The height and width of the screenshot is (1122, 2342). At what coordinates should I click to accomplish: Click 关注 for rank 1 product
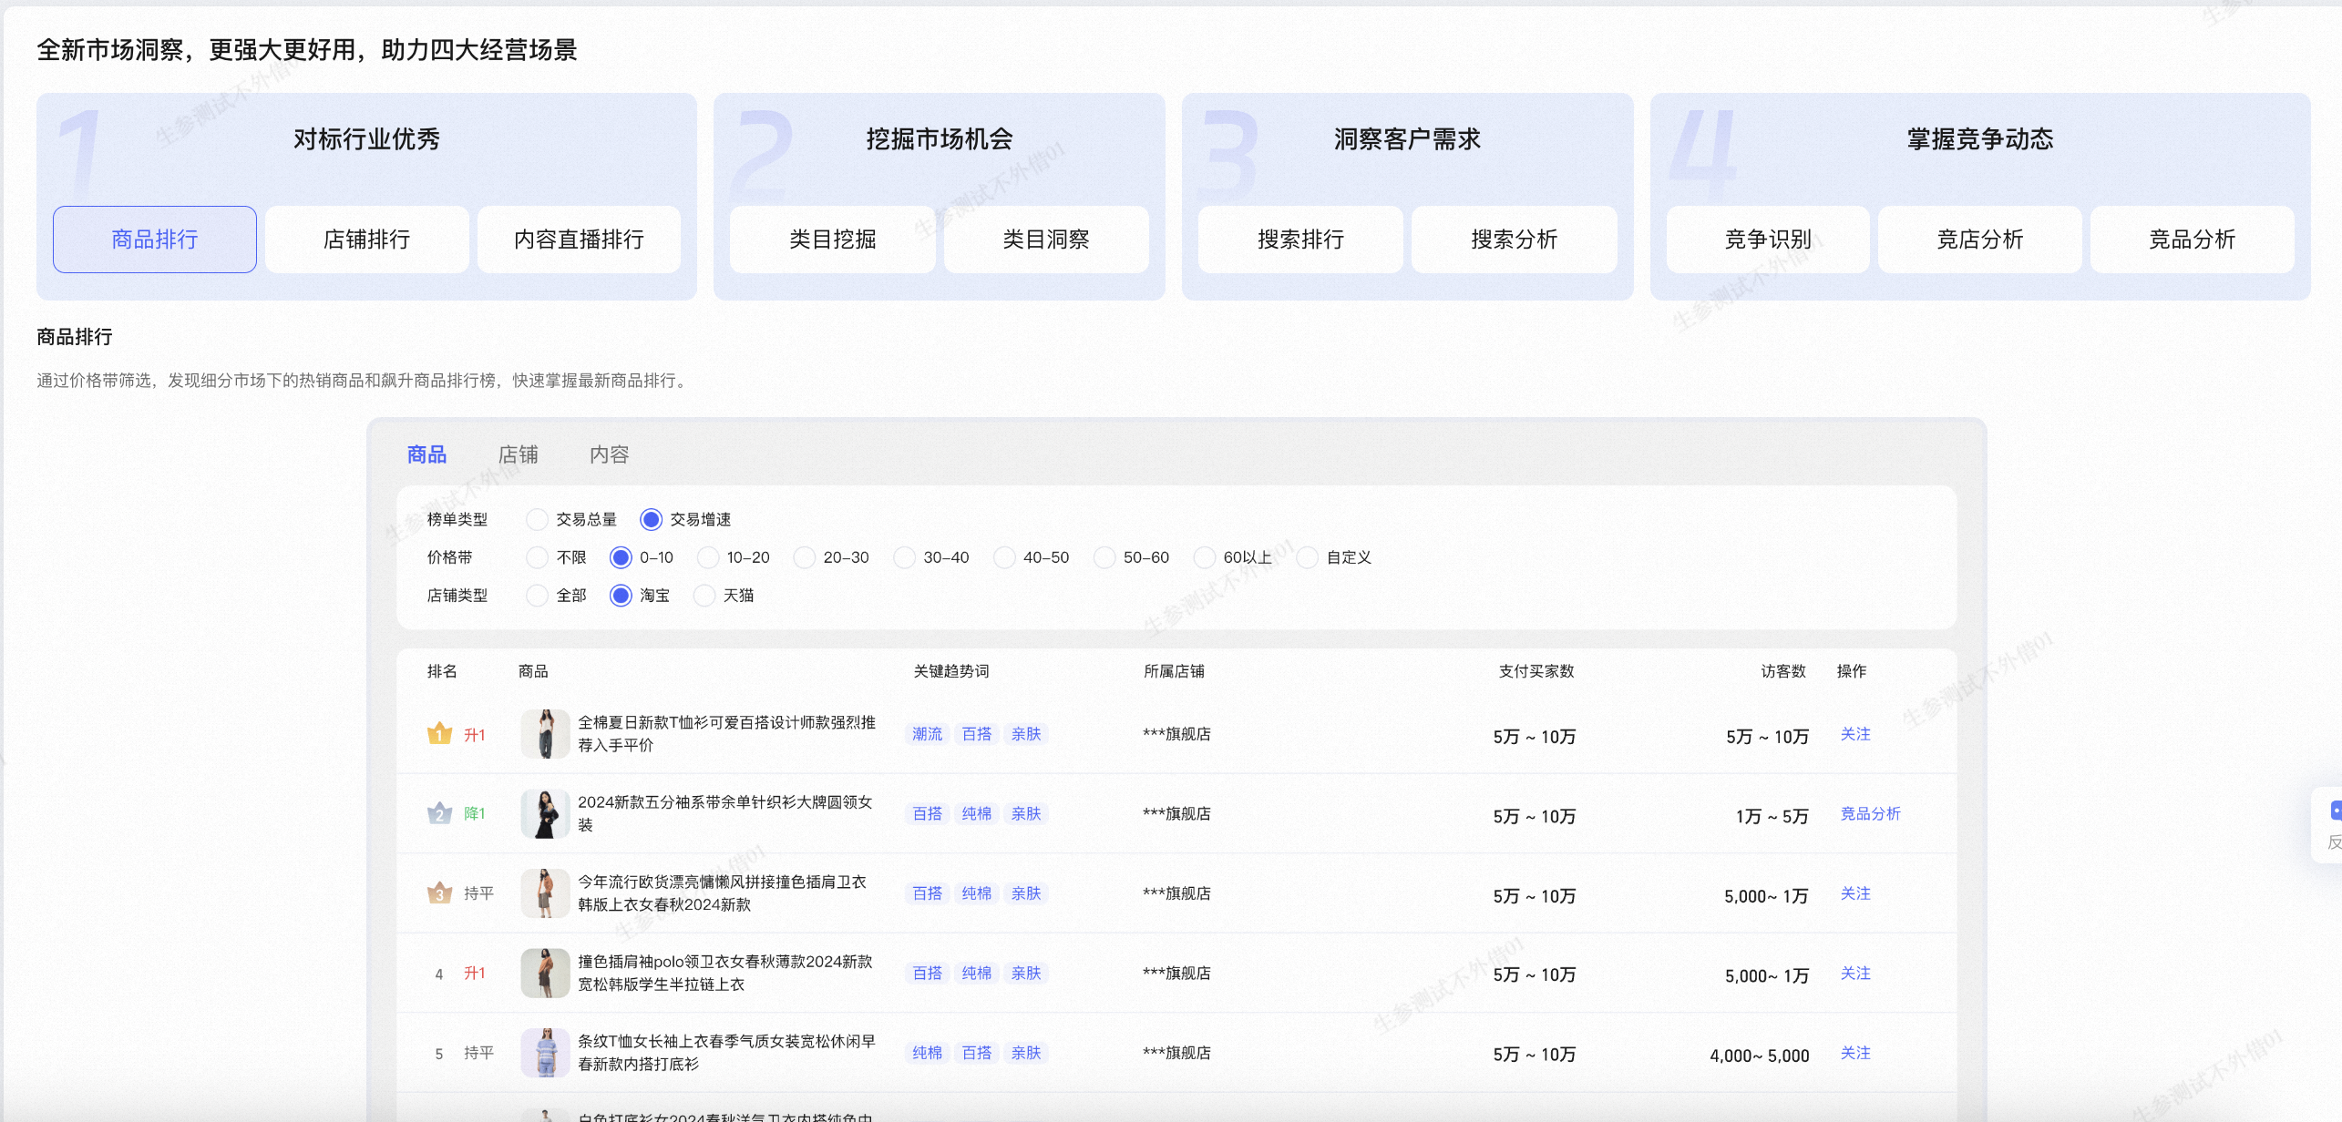[1855, 734]
